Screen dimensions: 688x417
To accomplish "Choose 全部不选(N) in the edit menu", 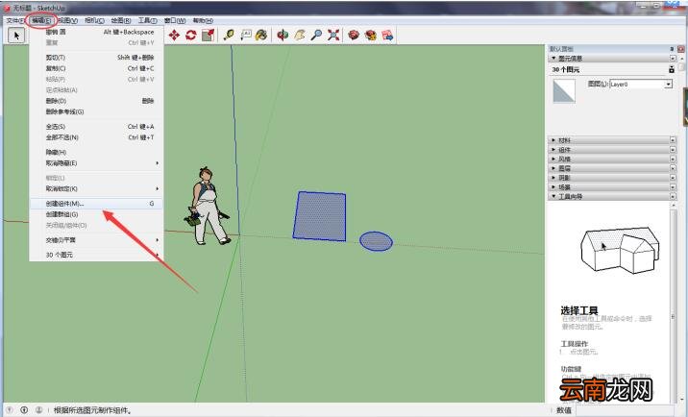I will coord(96,137).
